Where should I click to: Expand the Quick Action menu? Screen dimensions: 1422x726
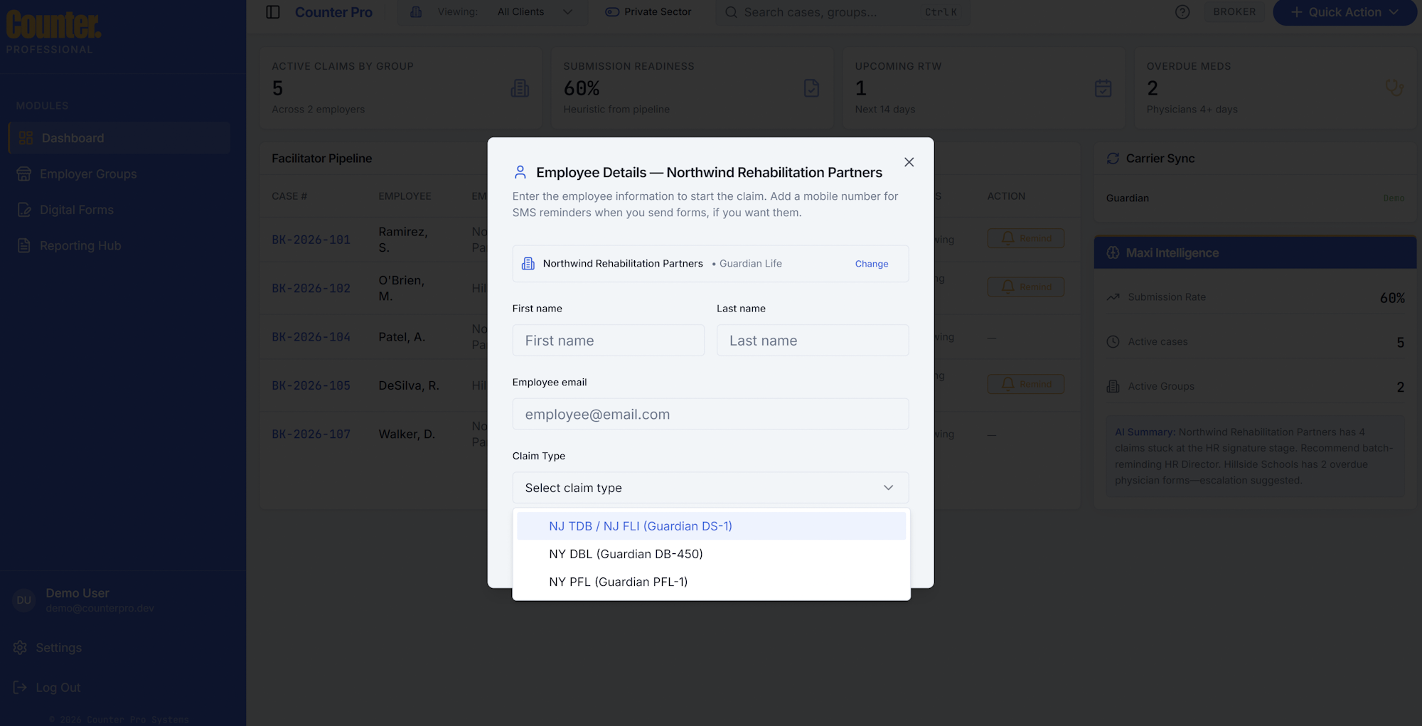pyautogui.click(x=1344, y=12)
